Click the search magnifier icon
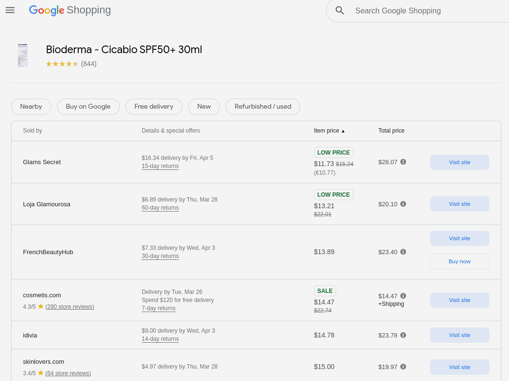 tap(339, 11)
